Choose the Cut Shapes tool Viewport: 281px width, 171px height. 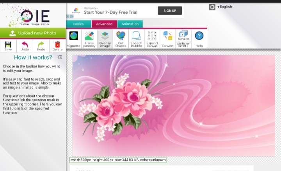point(121,39)
